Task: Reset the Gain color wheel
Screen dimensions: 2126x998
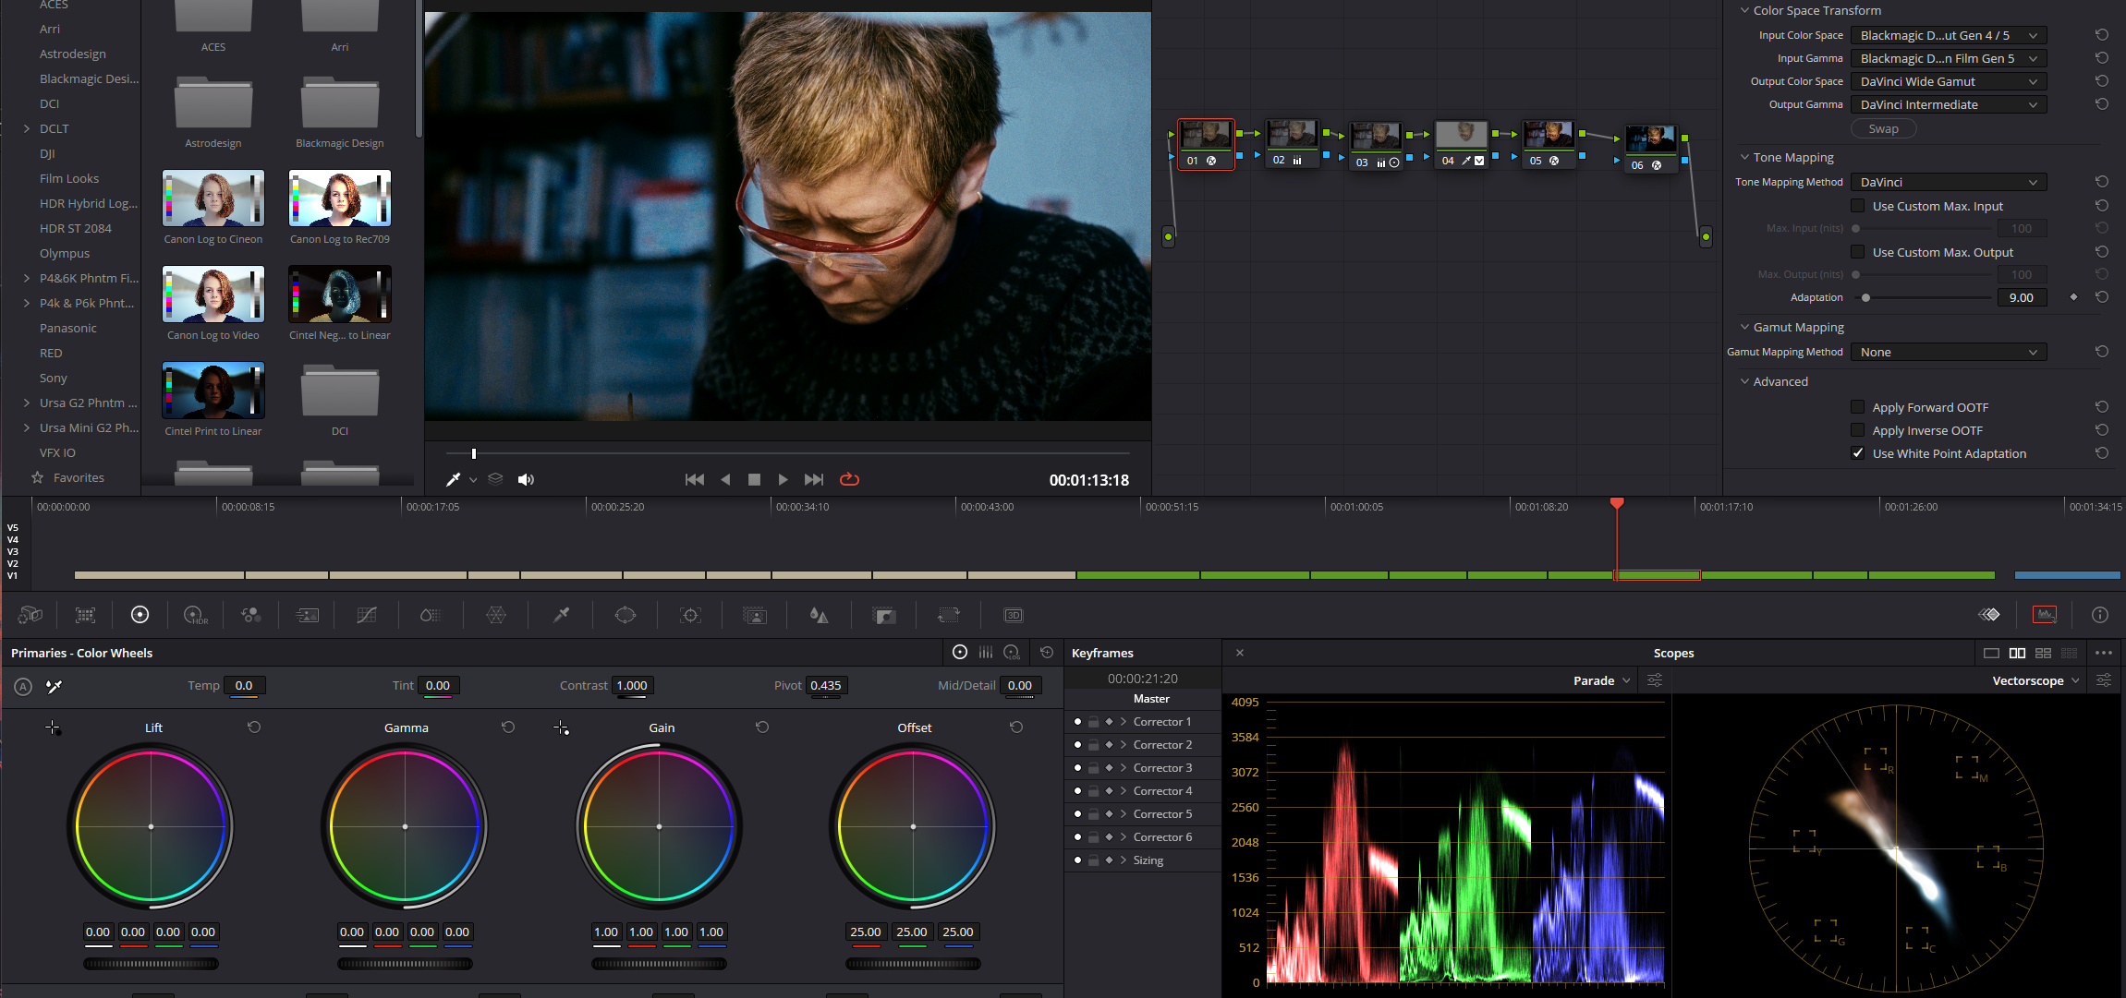Action: point(763,727)
